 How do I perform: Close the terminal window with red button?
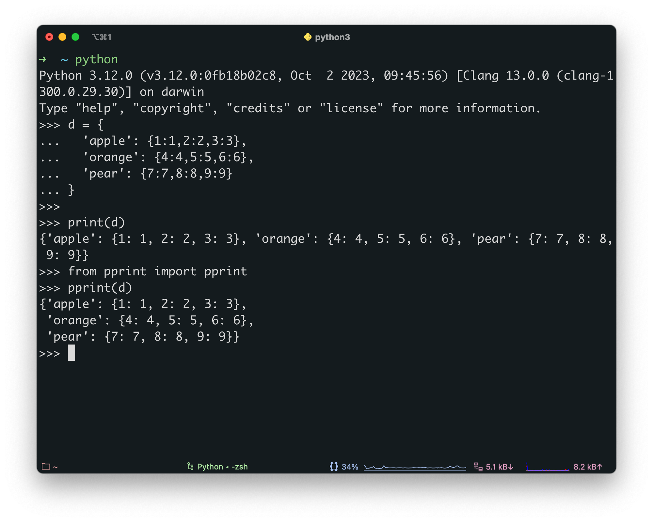point(49,37)
